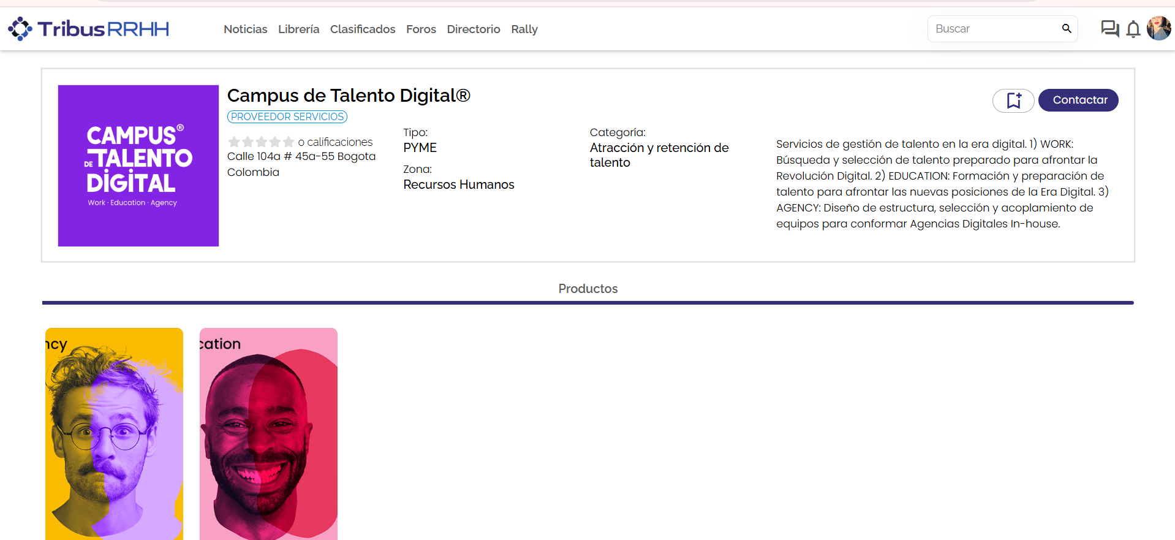Open the pink Education product card
Viewport: 1175px width, 540px height.
[x=268, y=433]
